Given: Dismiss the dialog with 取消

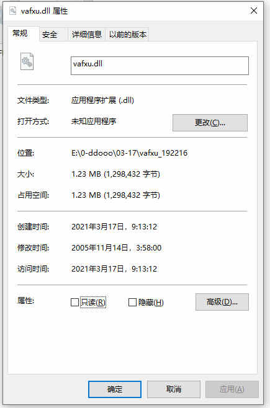Looking at the screenshot, I should [x=173, y=389].
